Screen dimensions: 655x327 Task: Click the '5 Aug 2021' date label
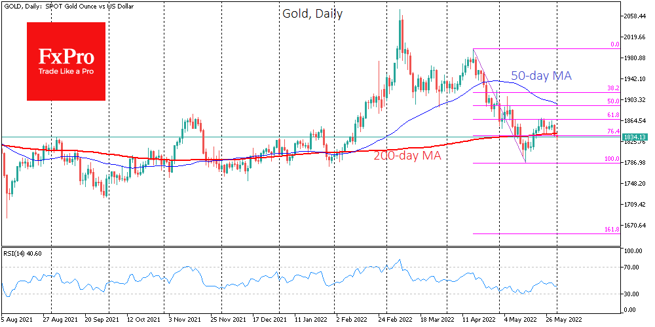point(16,319)
